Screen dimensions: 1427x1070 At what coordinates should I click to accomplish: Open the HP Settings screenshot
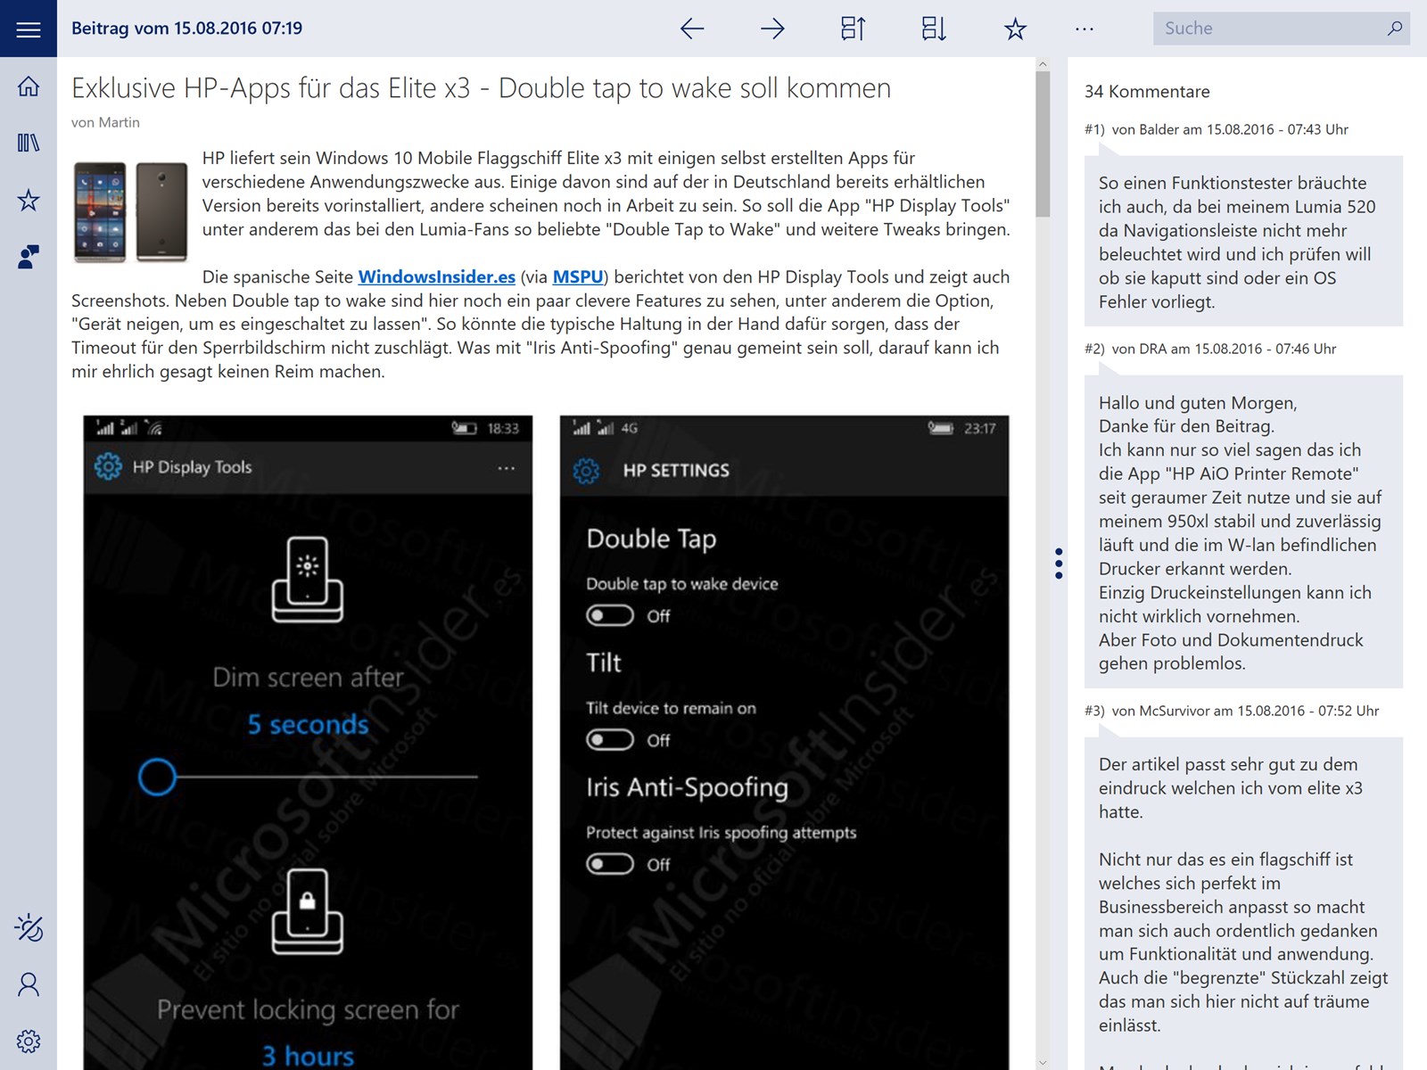click(785, 742)
